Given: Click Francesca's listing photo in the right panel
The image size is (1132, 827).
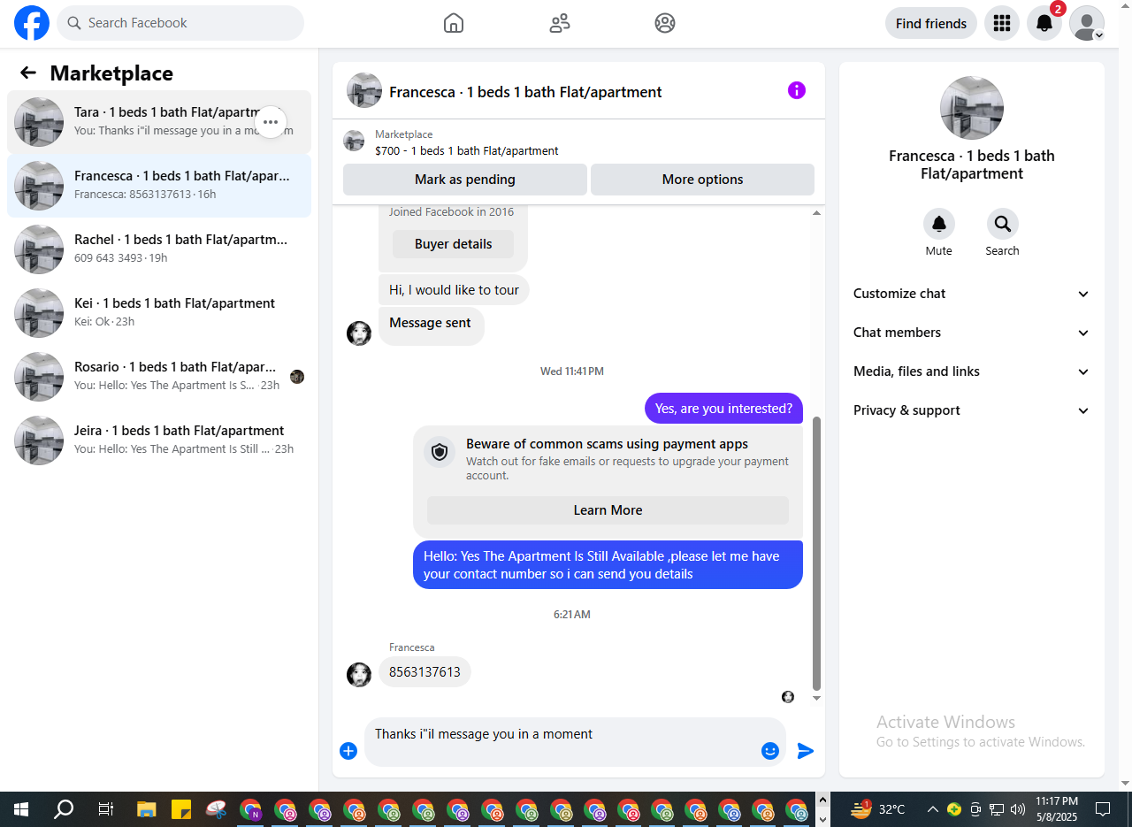Looking at the screenshot, I should (x=972, y=108).
